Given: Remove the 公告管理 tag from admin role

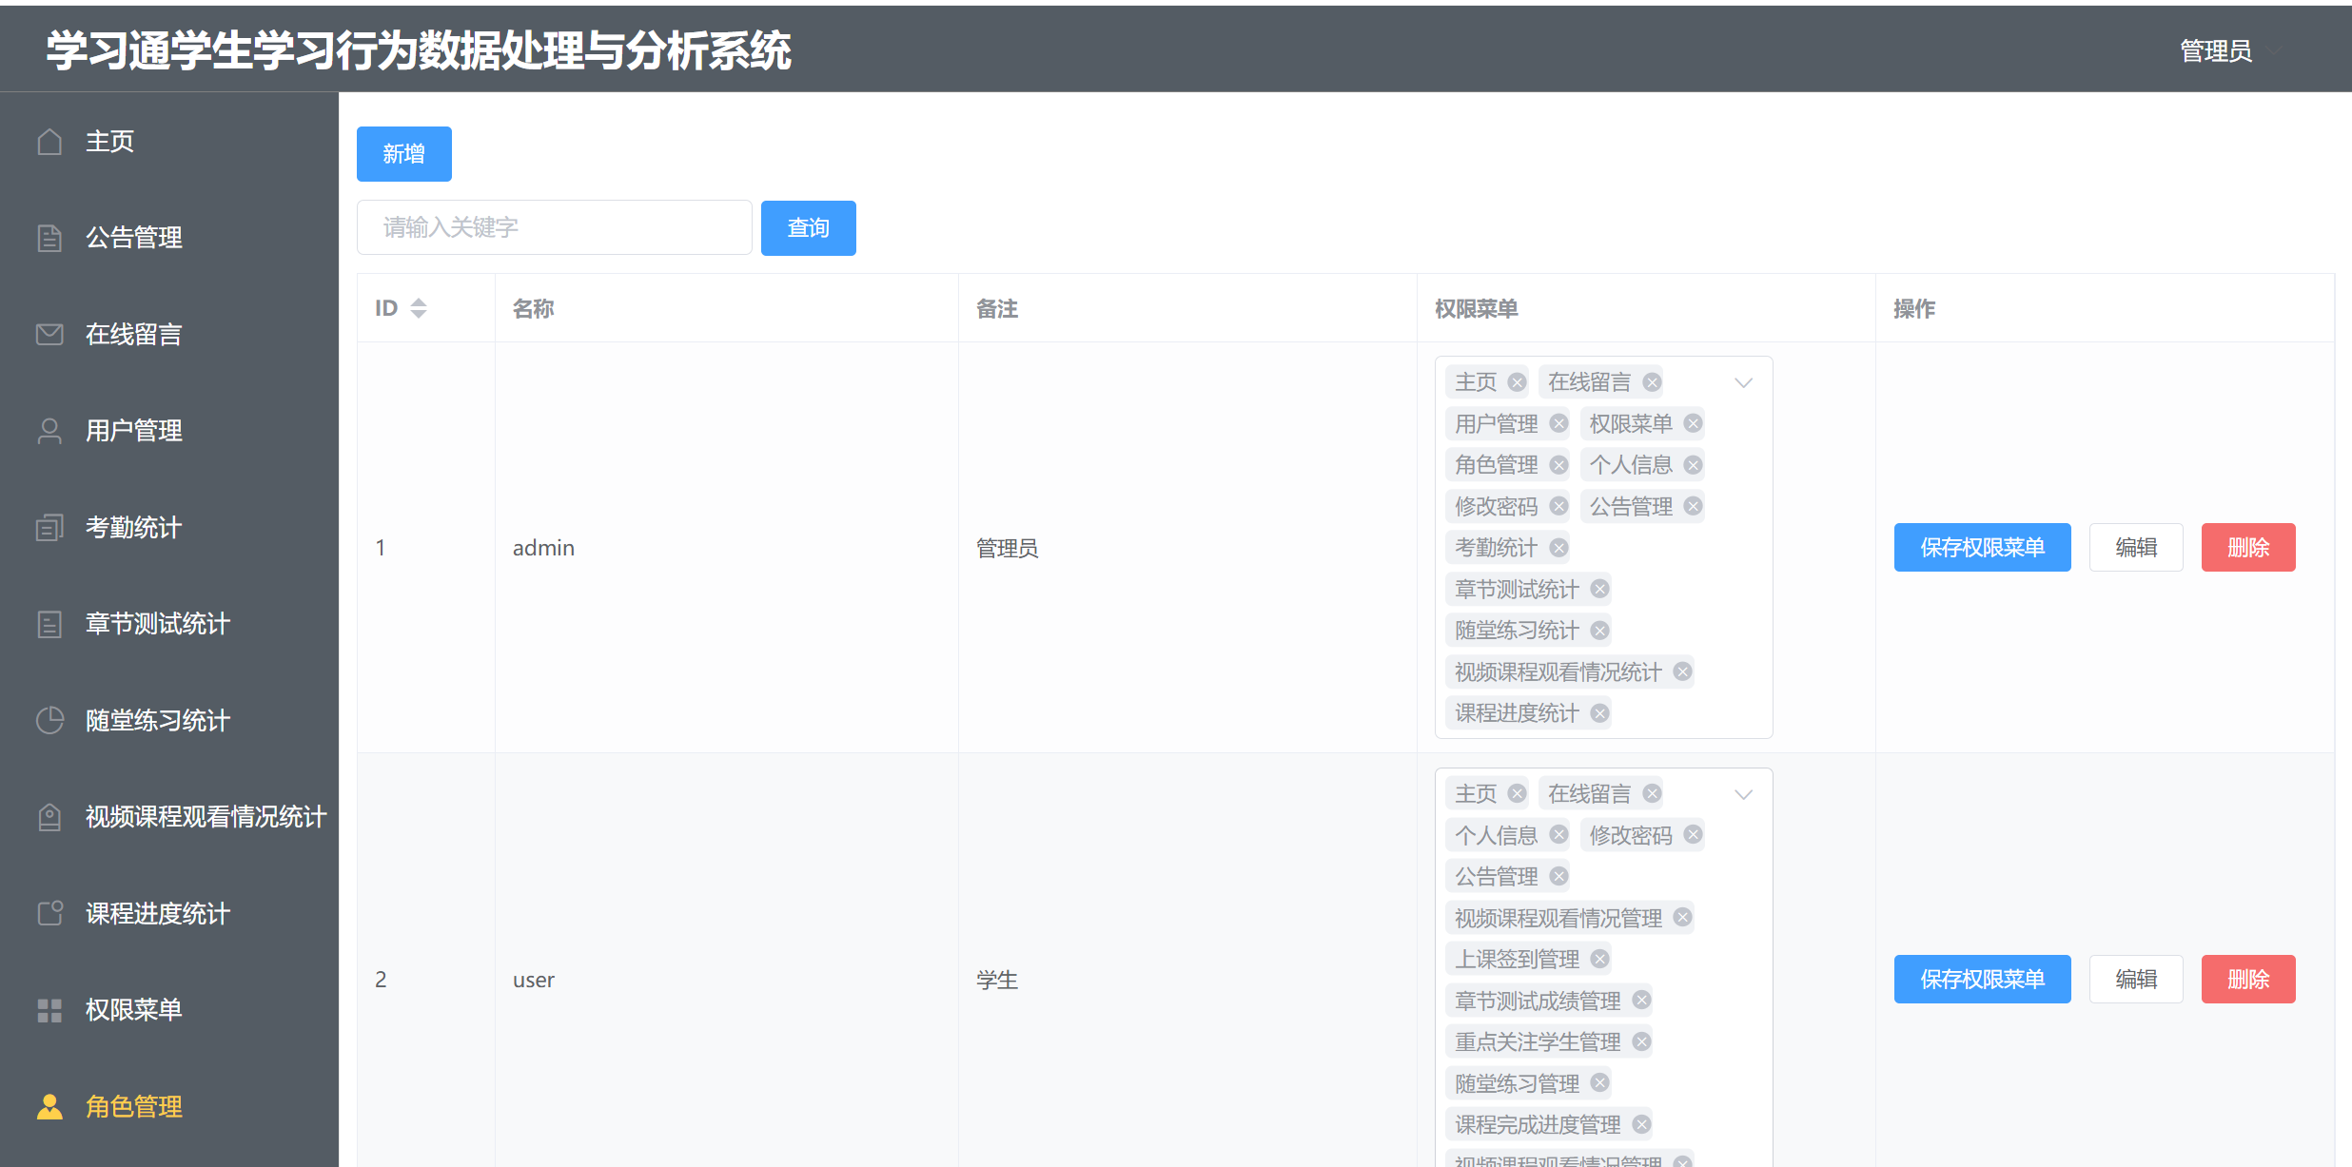Looking at the screenshot, I should (1694, 506).
